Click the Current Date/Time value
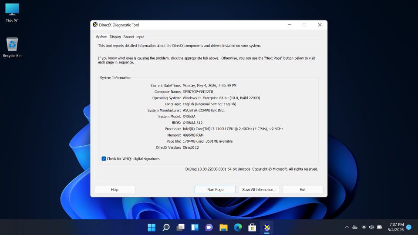The width and height of the screenshot is (418, 235). click(209, 86)
